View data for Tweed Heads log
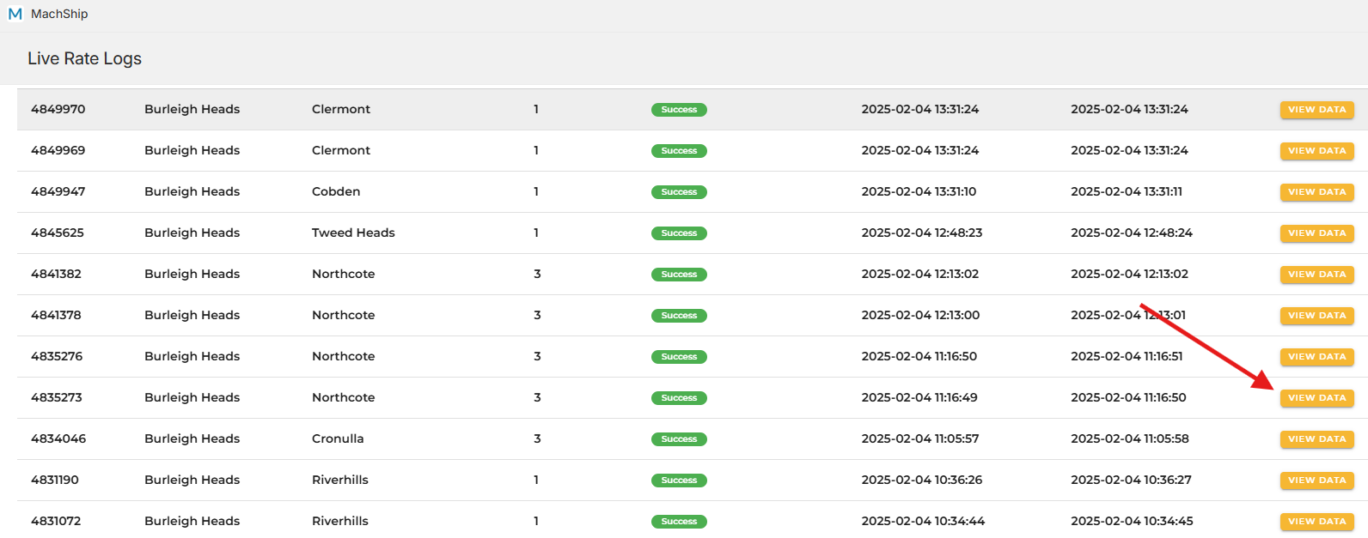 (1316, 233)
